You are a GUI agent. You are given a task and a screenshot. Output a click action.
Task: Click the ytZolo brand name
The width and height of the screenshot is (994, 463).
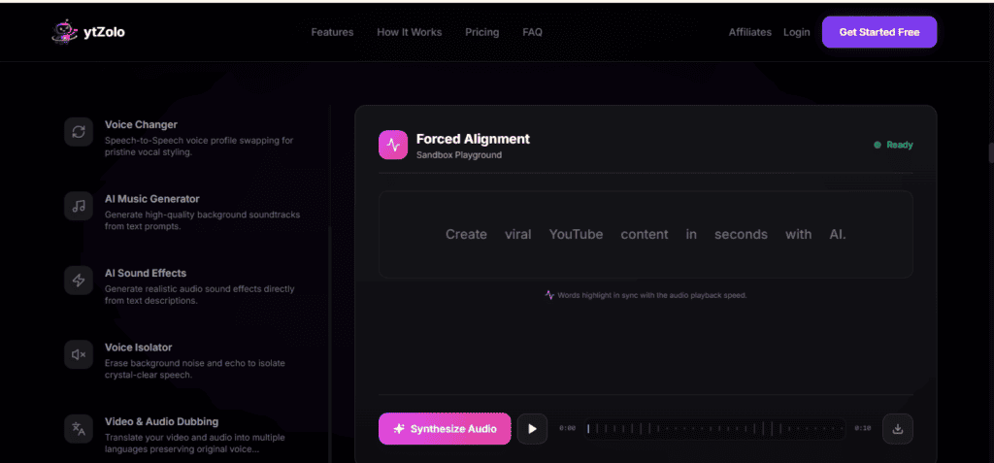(104, 32)
